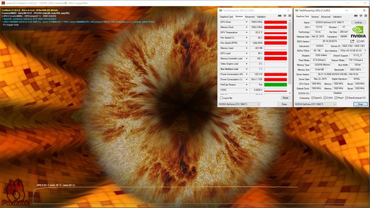This screenshot has height=208, width=370.
Task: Open the PerfCap Reason dropdown
Action: coord(247,85)
